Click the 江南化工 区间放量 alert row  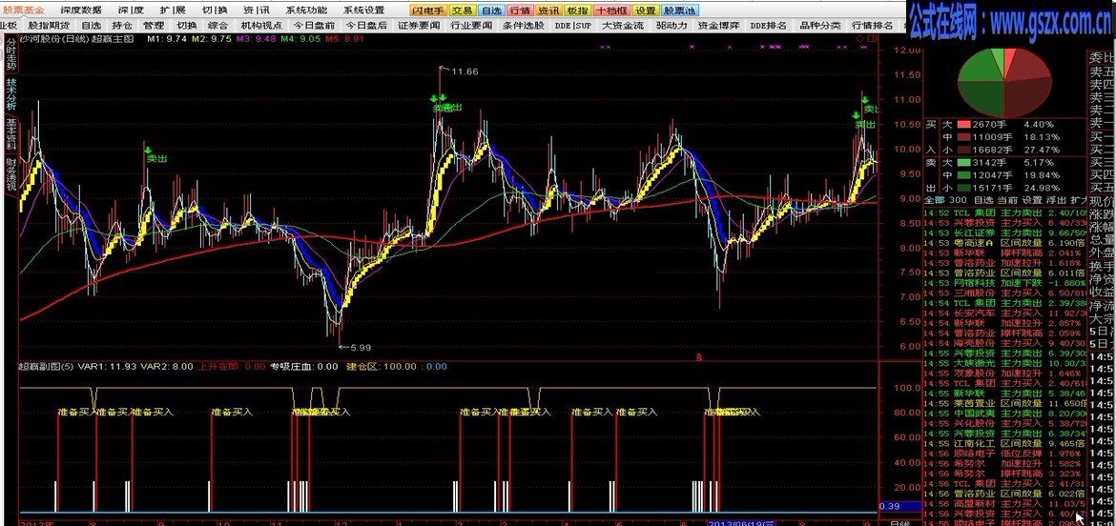coord(1005,443)
